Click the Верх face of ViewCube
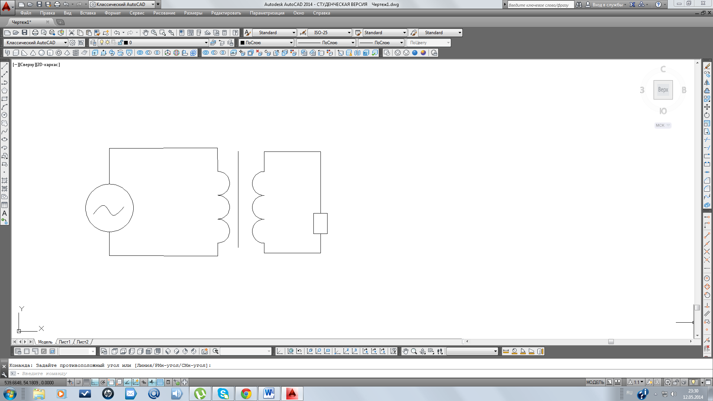 tap(663, 89)
